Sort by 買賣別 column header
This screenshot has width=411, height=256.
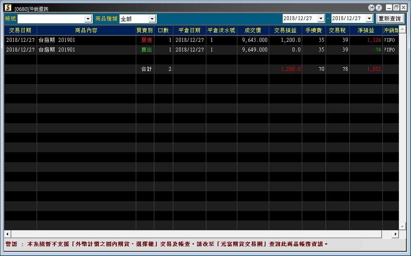145,30
